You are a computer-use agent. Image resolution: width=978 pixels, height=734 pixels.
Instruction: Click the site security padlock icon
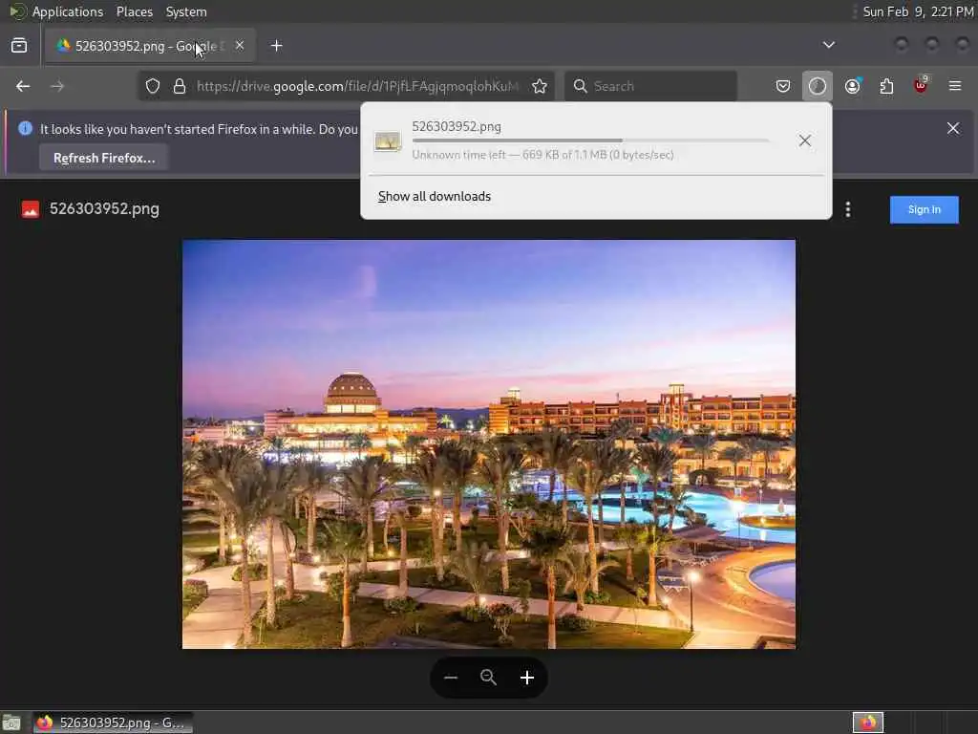tap(180, 86)
